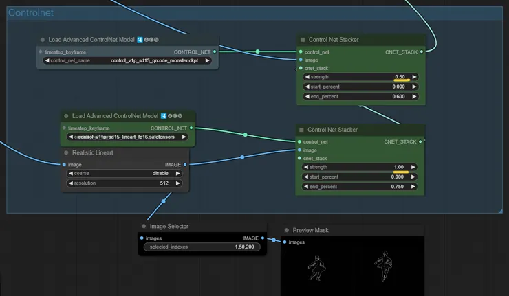Increase start_percent on the strength 0.50 stacker
The height and width of the screenshot is (296, 509).
pyautogui.click(x=414, y=87)
